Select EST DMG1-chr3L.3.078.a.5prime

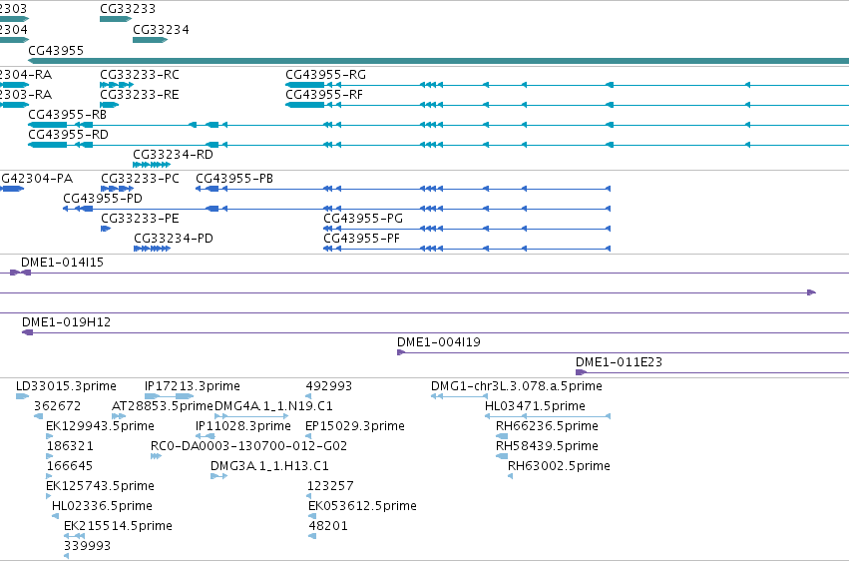(517, 386)
